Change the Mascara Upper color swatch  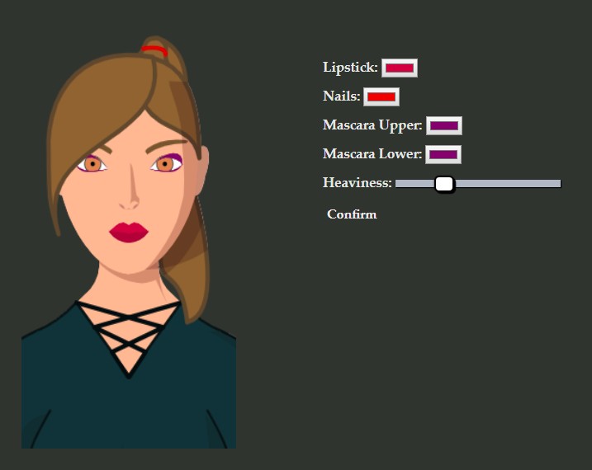443,126
